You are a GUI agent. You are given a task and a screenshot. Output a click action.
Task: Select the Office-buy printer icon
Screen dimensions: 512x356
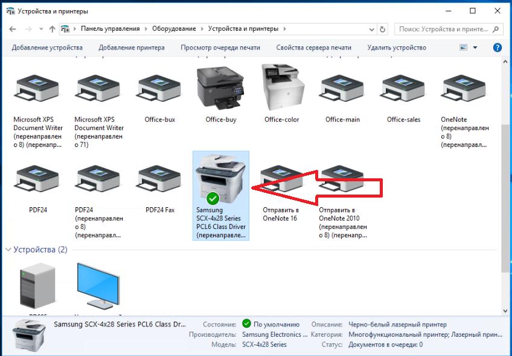(x=221, y=87)
